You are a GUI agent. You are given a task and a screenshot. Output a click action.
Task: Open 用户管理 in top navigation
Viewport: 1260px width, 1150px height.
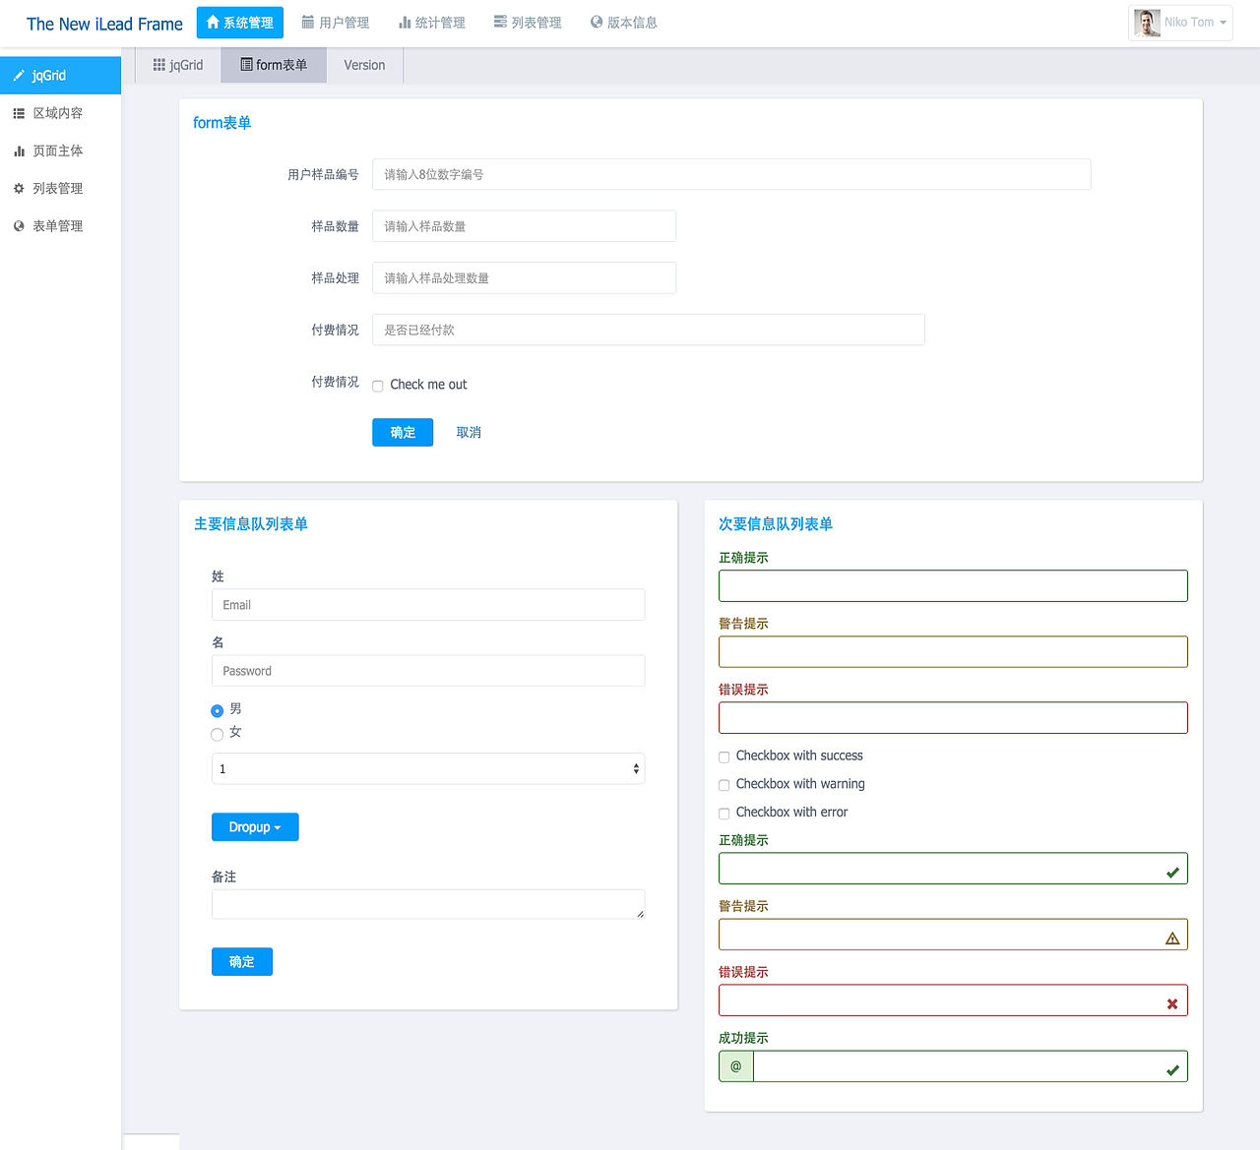point(335,23)
